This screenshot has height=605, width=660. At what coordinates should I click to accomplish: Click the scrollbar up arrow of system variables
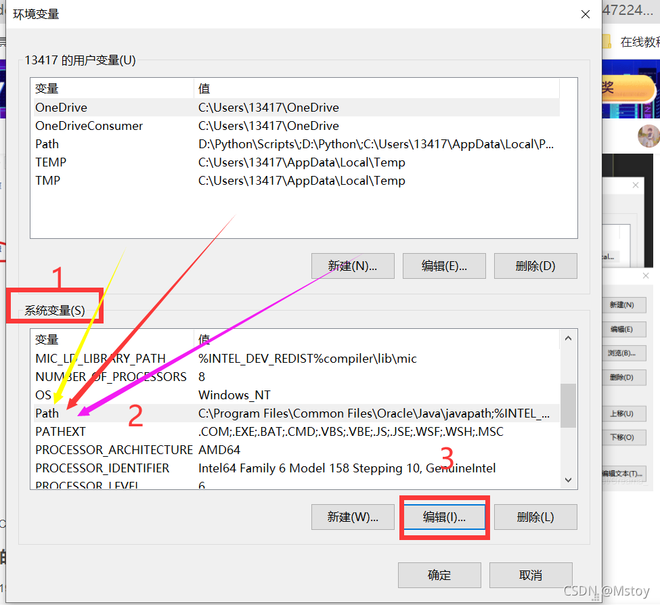point(568,338)
